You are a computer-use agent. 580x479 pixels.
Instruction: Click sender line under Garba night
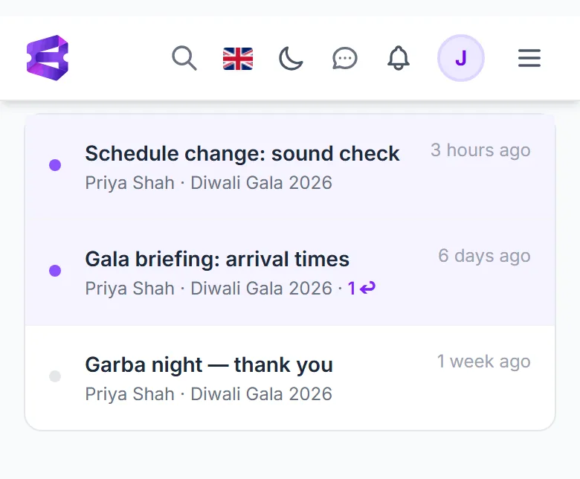209,394
